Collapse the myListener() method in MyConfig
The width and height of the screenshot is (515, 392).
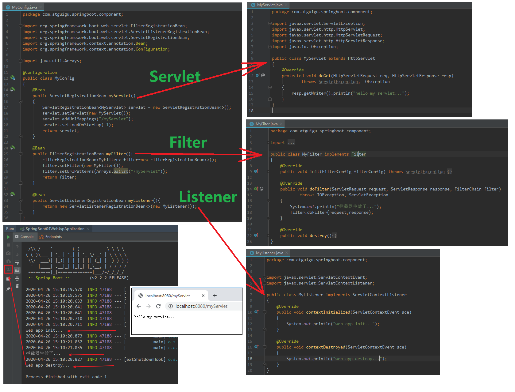click(x=21, y=200)
